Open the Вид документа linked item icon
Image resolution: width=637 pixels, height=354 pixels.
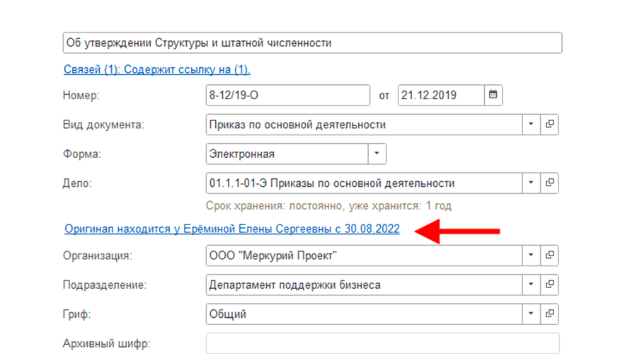click(550, 125)
